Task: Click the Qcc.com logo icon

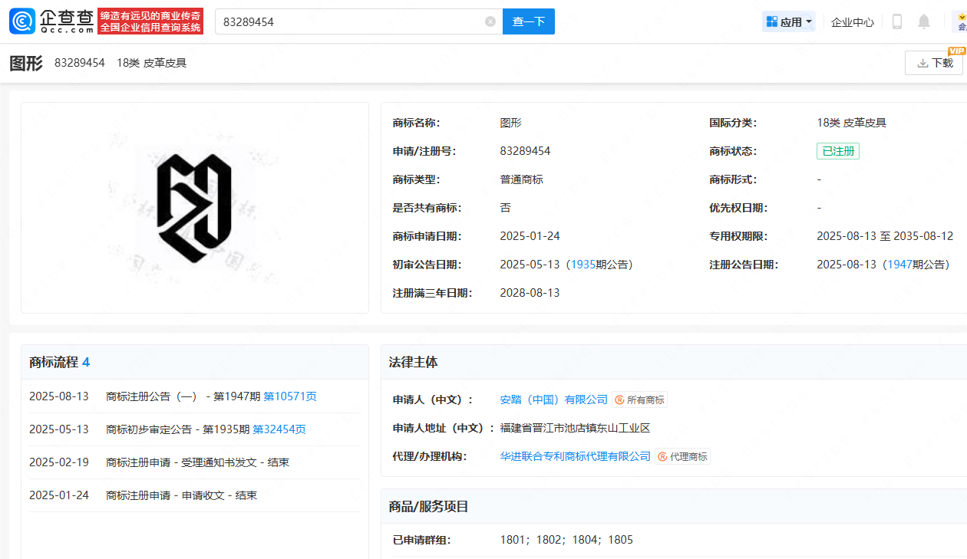Action: [21, 21]
